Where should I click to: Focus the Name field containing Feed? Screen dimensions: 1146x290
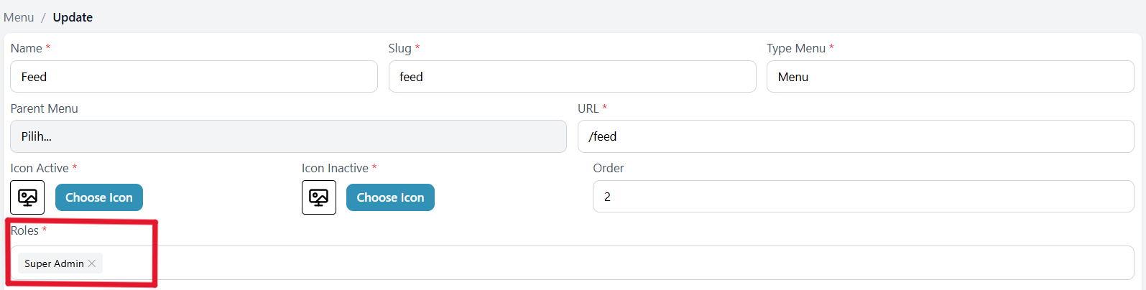[193, 77]
